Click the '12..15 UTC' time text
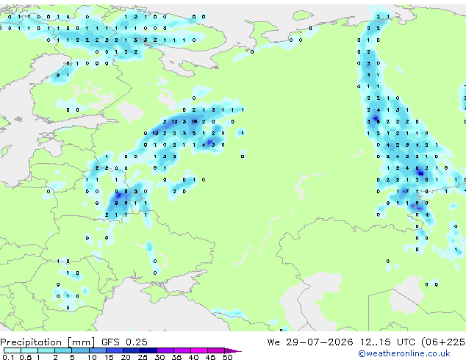This screenshot has width=466, height=360. coord(387,342)
